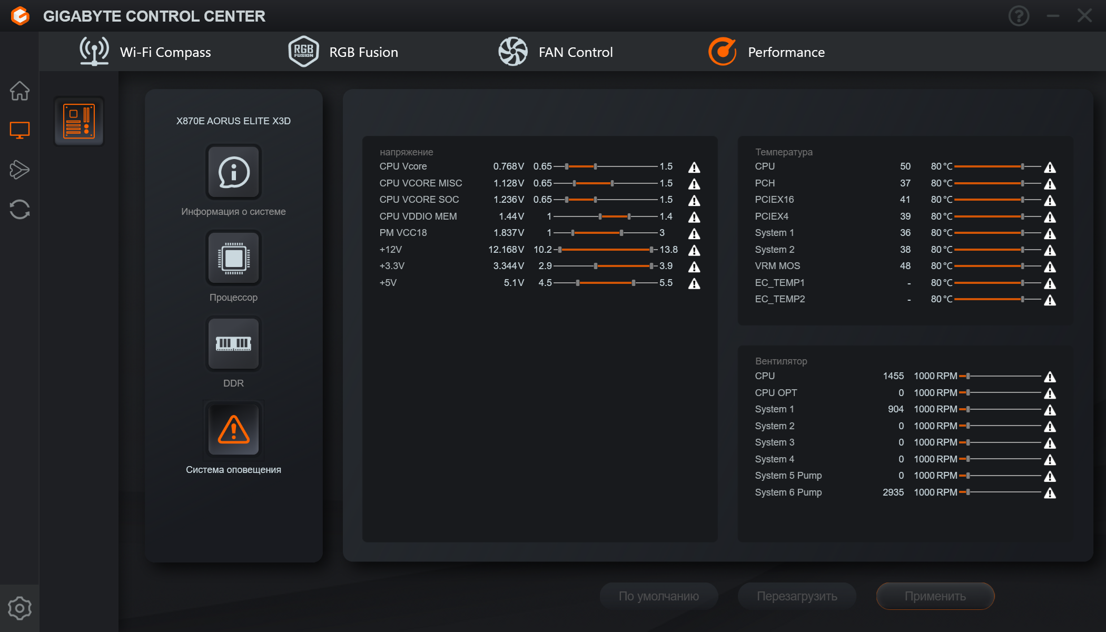Click the По умолчанию default button

(x=658, y=596)
